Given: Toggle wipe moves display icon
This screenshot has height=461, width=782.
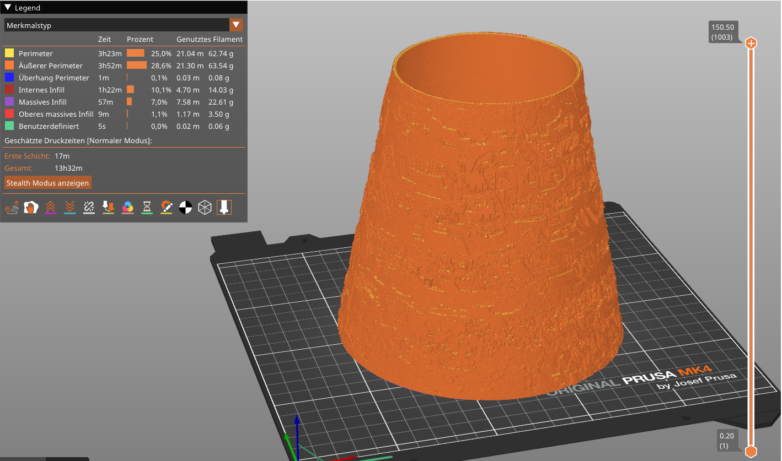Looking at the screenshot, I should [x=31, y=208].
